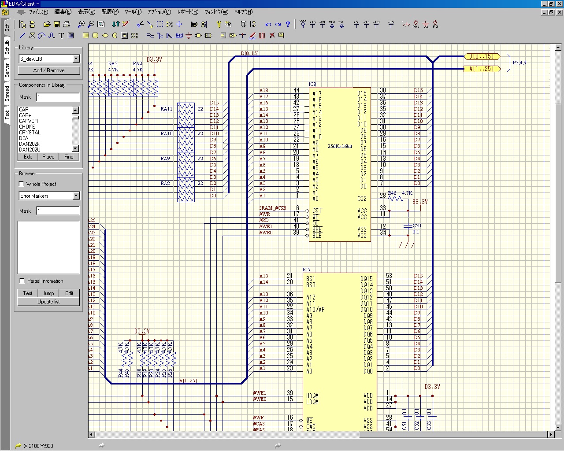The width and height of the screenshot is (564, 451).
Task: Select the dashed rectangle selection tool
Action: (x=160, y=24)
